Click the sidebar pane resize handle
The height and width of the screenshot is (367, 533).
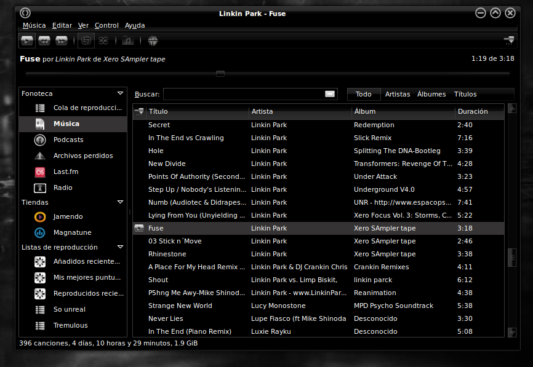[x=129, y=212]
